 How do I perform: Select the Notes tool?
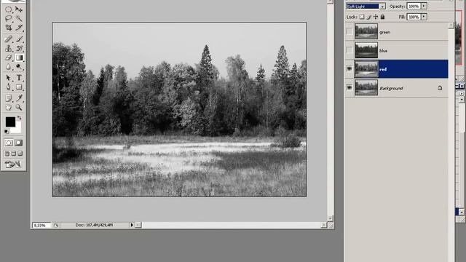tap(8, 98)
